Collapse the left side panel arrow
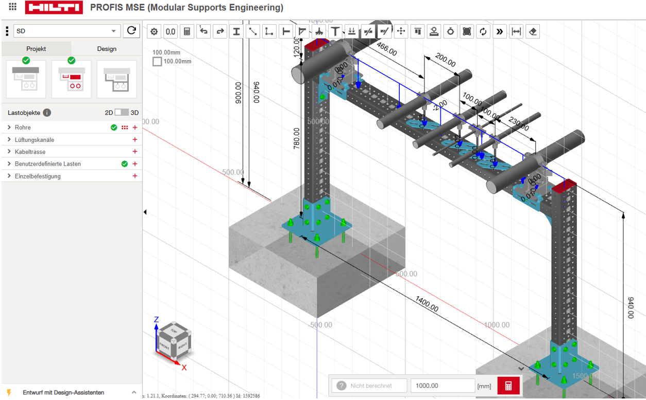 pos(145,212)
